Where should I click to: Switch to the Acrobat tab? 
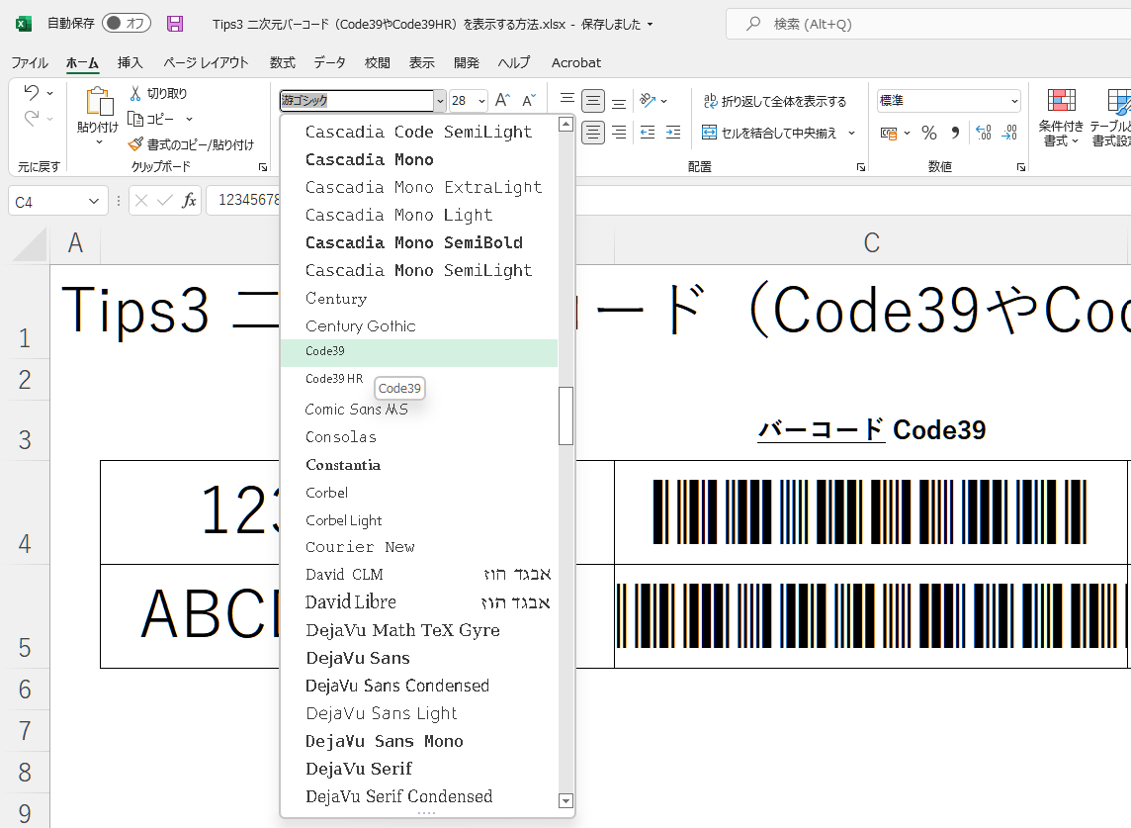click(x=575, y=62)
